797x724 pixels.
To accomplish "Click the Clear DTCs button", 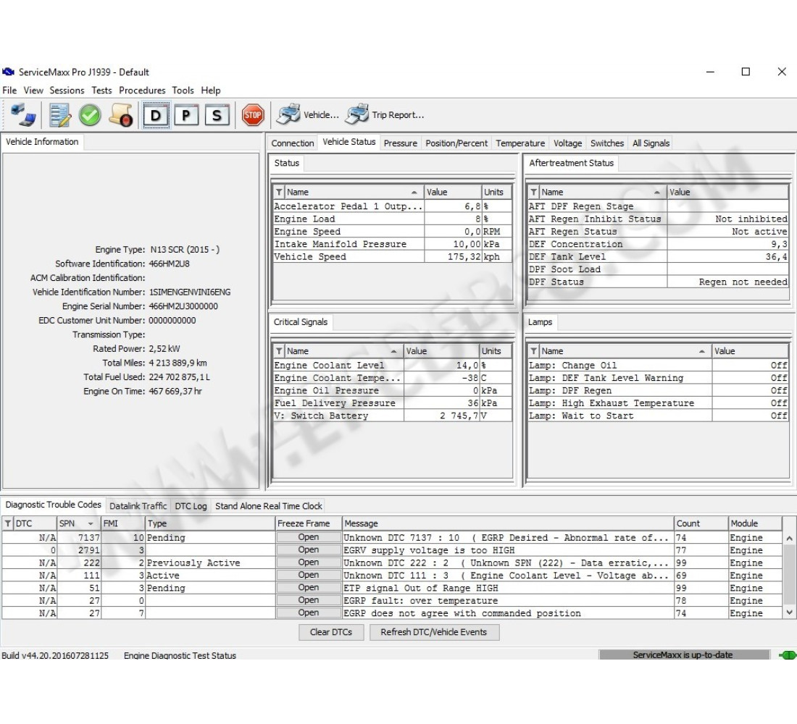I will tap(331, 632).
